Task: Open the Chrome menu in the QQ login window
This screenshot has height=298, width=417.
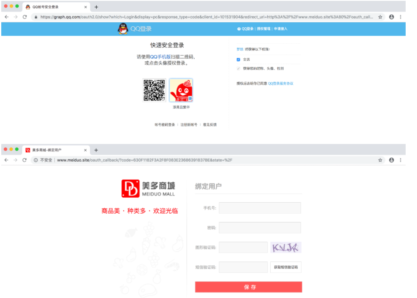Action: coord(401,17)
